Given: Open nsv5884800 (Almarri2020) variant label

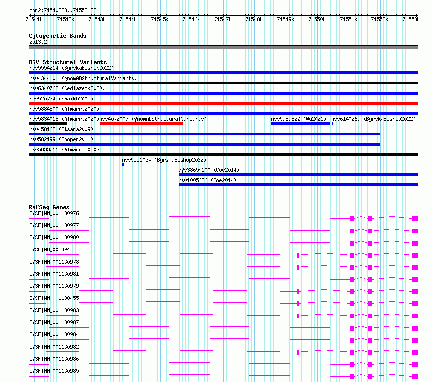Looking at the screenshot, I should tap(64, 109).
